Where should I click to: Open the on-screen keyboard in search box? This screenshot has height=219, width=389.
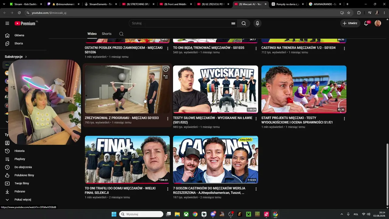coord(233,23)
